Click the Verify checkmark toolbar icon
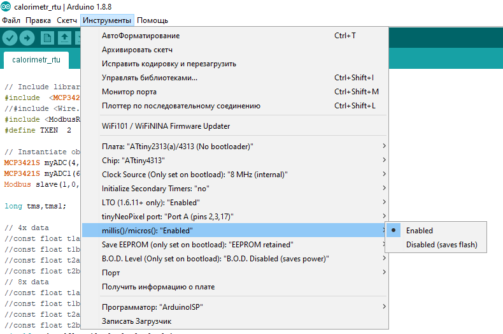 (10, 38)
